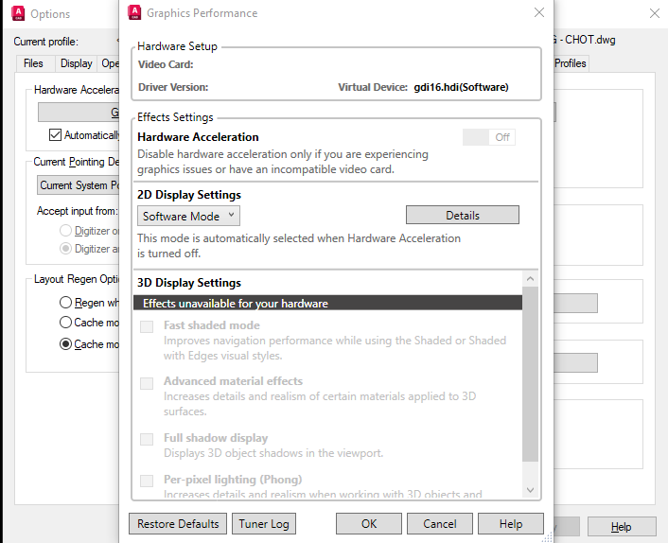Select the selected Cache mo radio button
This screenshot has height=543, width=668.
point(65,343)
